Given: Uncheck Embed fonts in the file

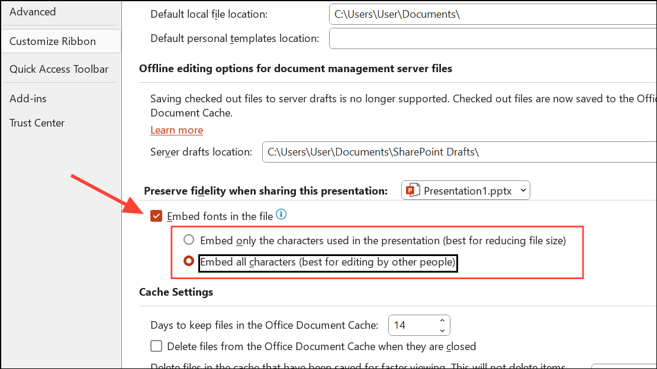Looking at the screenshot, I should click(156, 216).
